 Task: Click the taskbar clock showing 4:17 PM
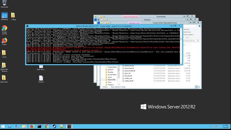225,126
